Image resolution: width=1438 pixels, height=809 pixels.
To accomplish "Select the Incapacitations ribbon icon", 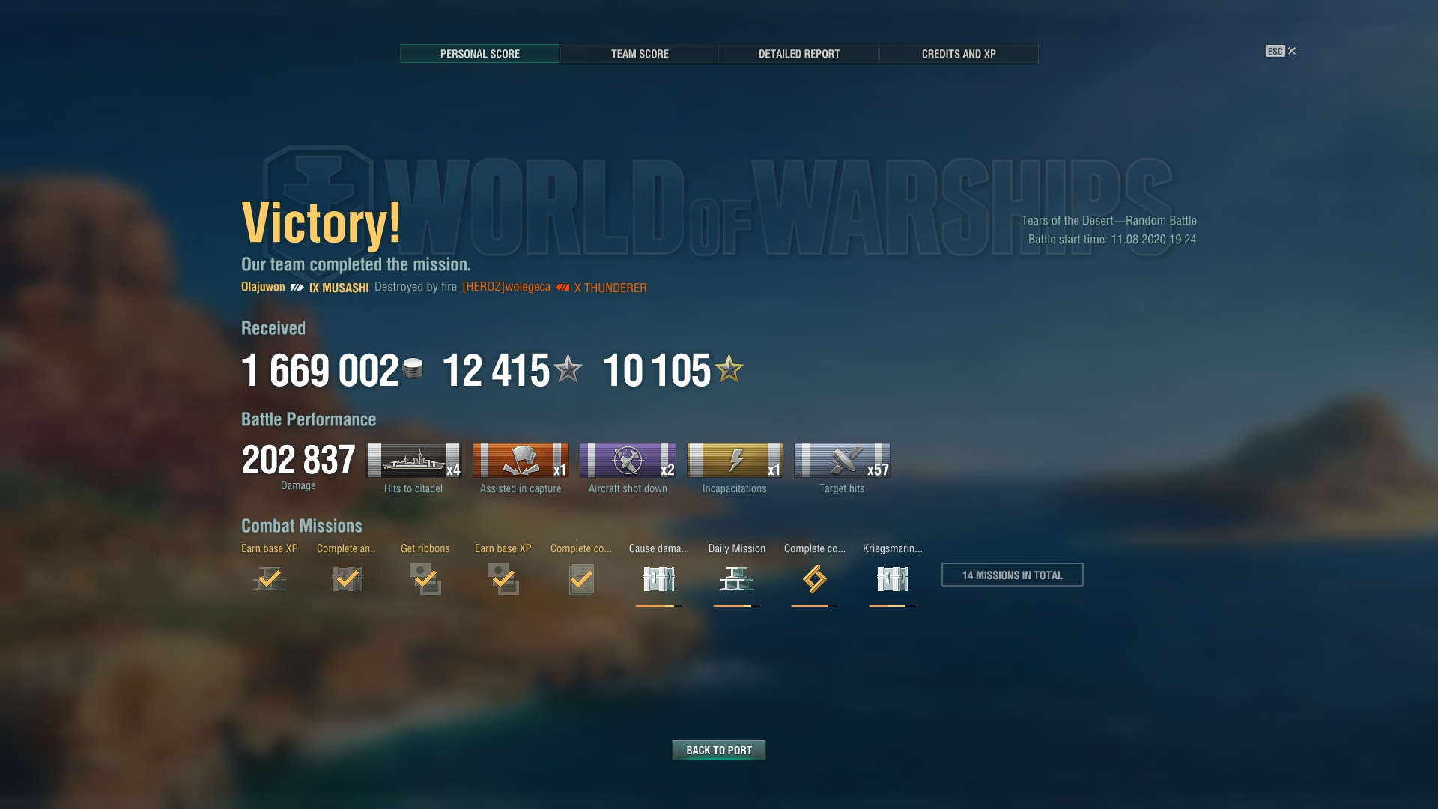I will click(735, 460).
